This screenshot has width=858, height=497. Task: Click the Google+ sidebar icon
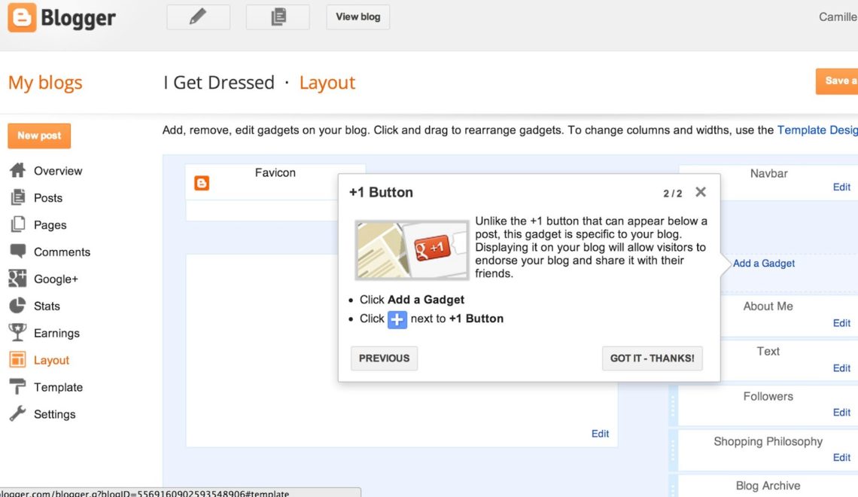[x=17, y=279]
